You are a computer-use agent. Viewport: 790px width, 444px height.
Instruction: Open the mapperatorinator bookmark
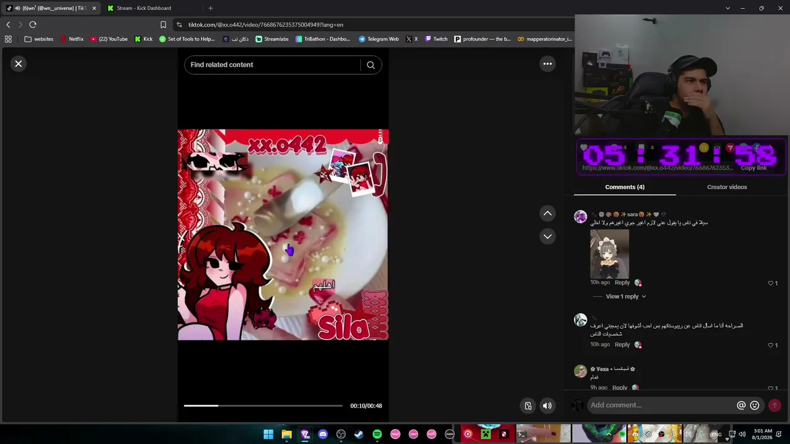point(544,39)
